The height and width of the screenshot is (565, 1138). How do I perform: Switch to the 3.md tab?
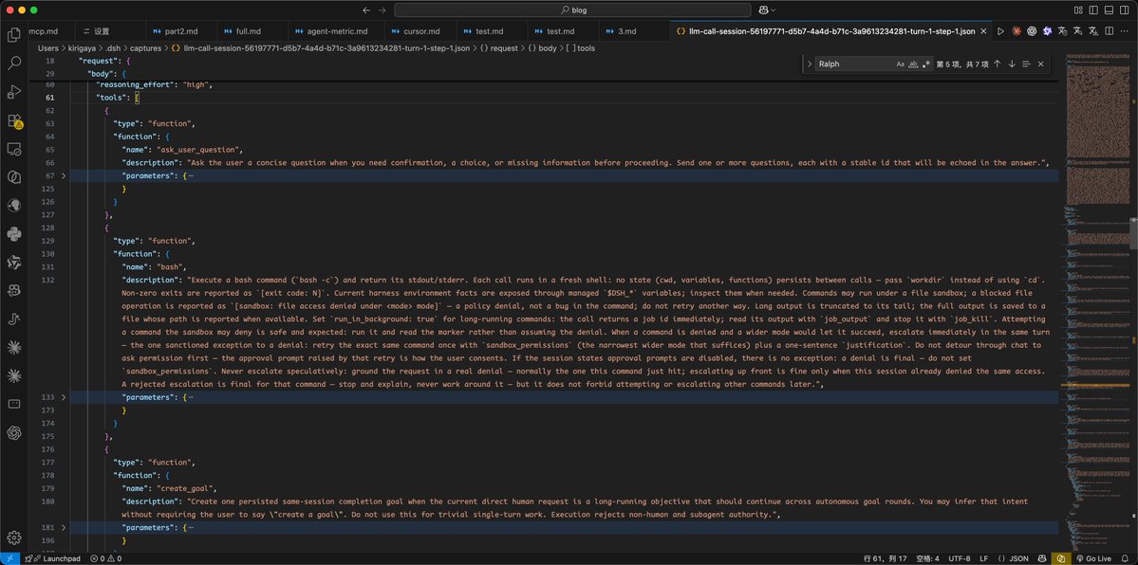click(x=626, y=31)
